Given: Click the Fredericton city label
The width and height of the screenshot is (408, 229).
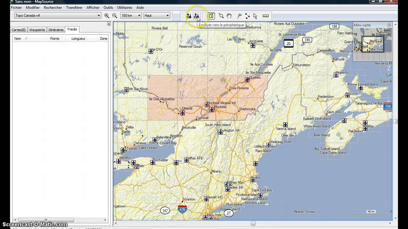Looking at the screenshot, I should tap(326, 97).
